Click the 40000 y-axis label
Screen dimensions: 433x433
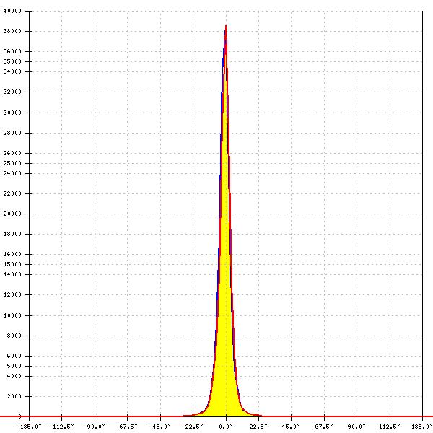12,11
